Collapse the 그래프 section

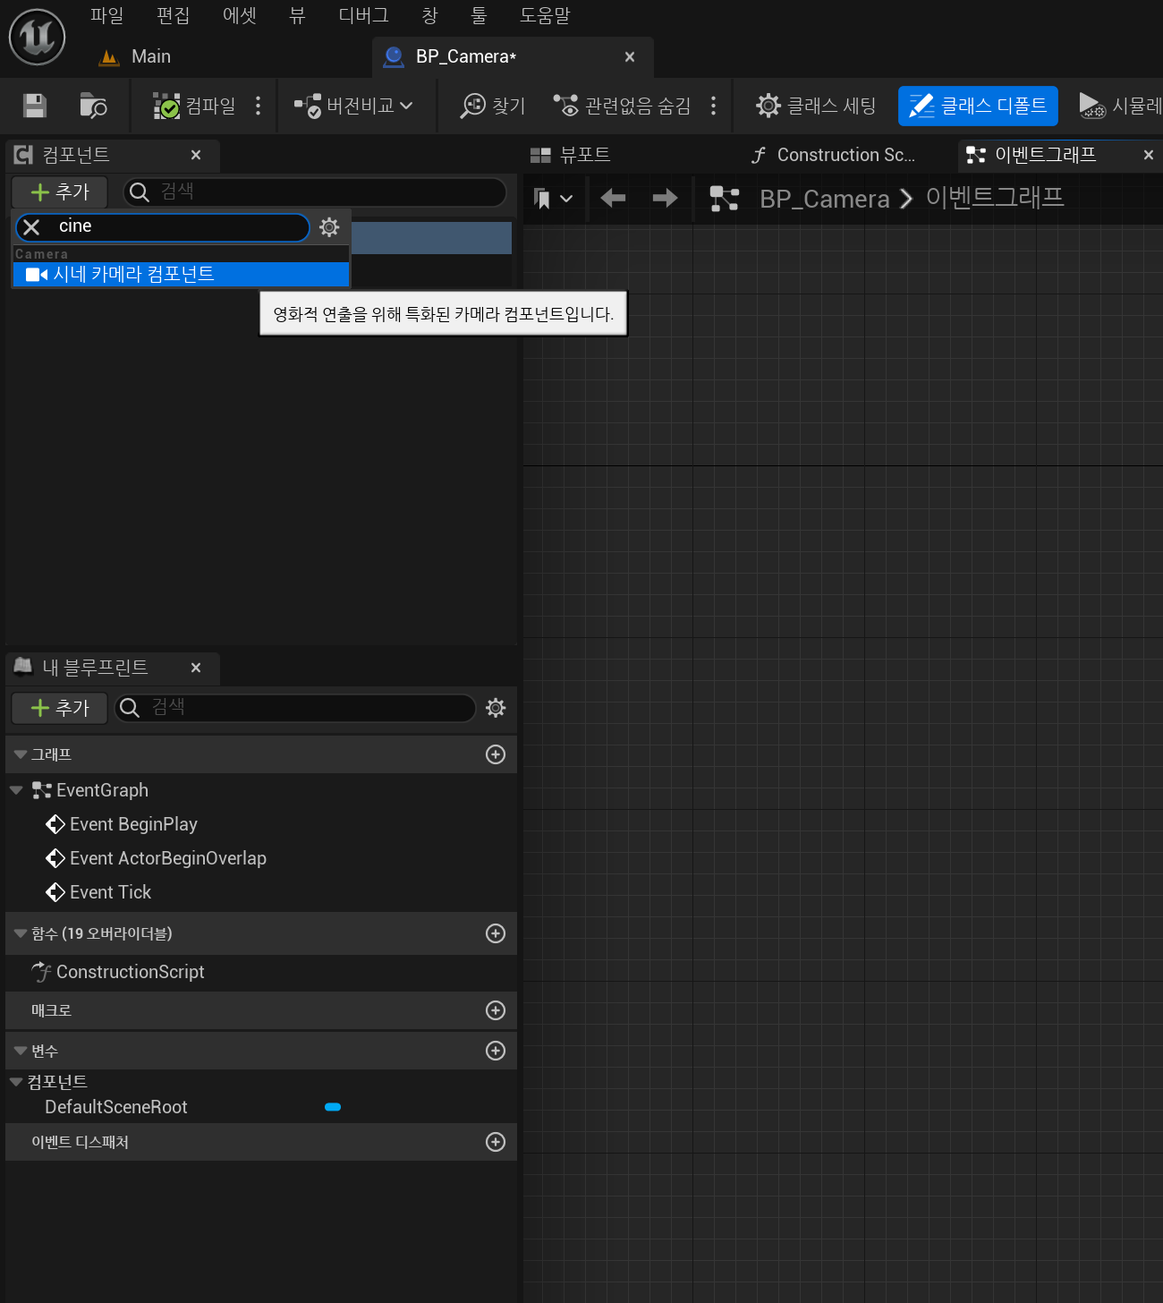[x=21, y=754]
